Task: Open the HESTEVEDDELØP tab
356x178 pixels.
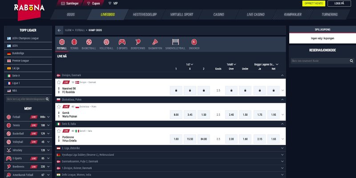Action: tap(145, 15)
